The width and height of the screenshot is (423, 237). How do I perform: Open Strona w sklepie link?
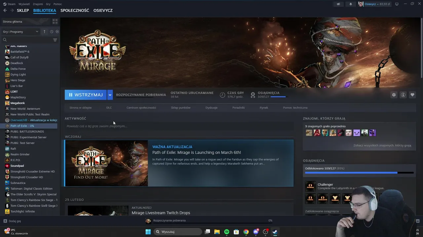click(x=80, y=108)
